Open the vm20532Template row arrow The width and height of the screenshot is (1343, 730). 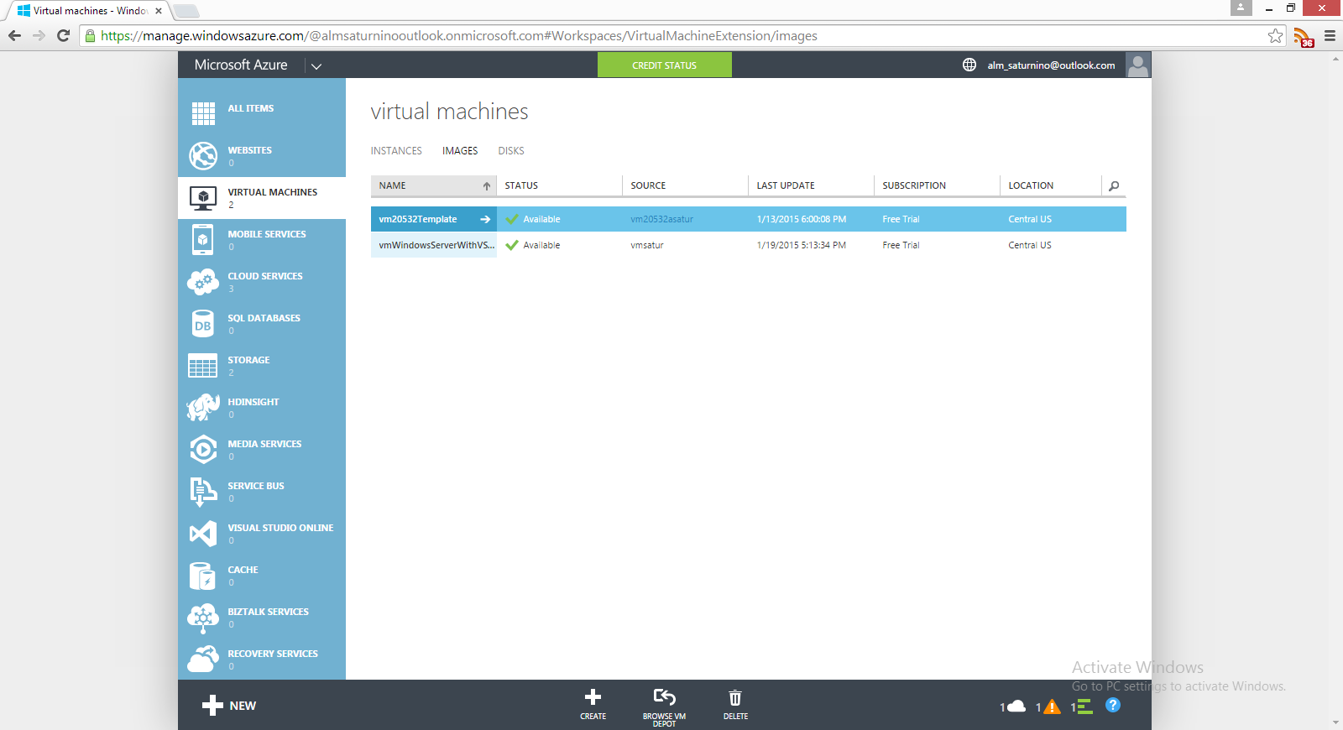coord(485,220)
